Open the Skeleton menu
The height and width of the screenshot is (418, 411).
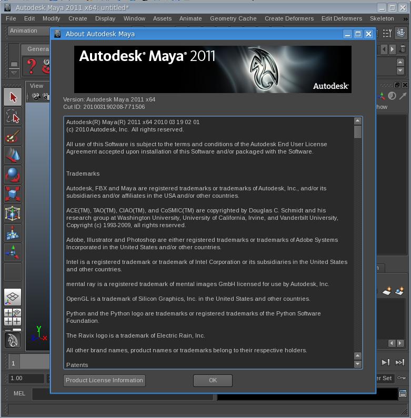pos(382,18)
